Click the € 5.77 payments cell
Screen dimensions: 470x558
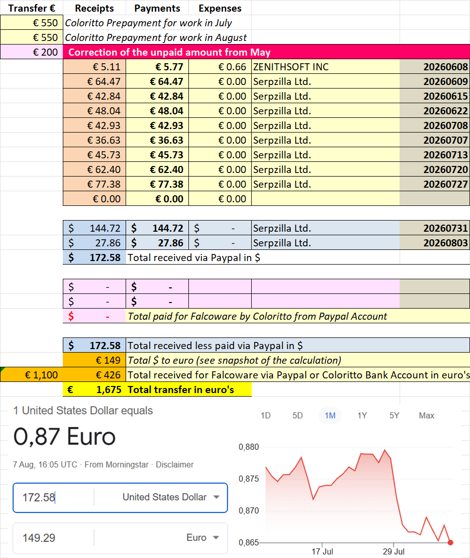tap(157, 67)
